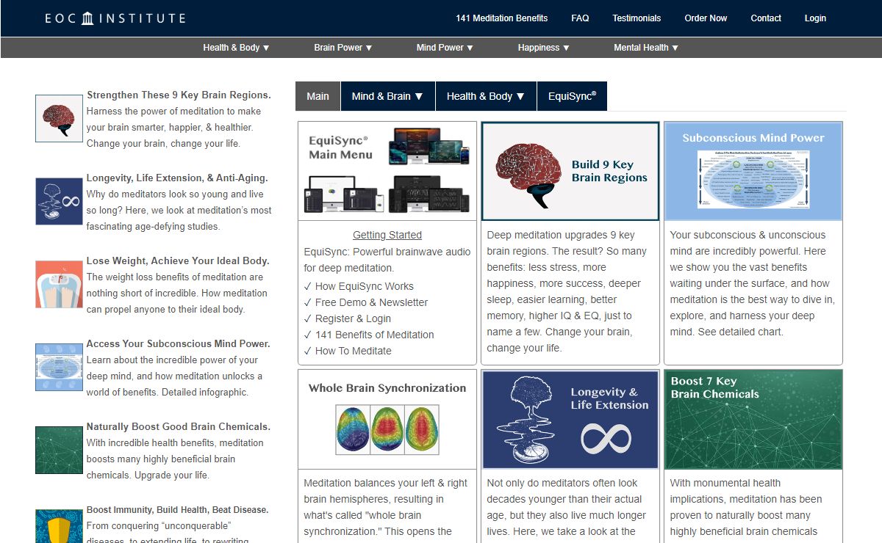Open the infographic icon beside Subconscious Mind Power
The width and height of the screenshot is (882, 543).
tap(59, 367)
